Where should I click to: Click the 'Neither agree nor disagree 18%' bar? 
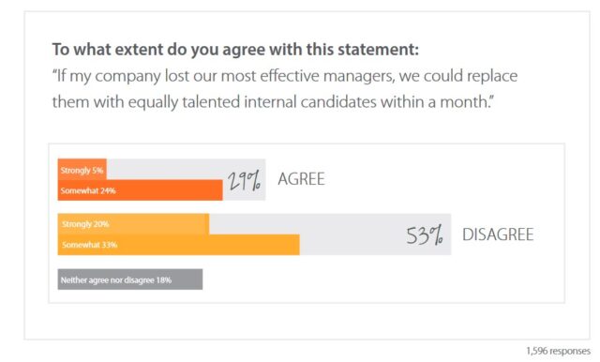(x=130, y=279)
